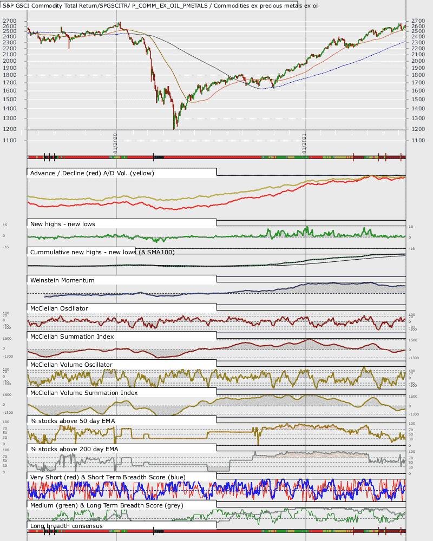Click the red-green consensus bar beneath the price chart
Screen dimensions: 433x541
(216, 157)
